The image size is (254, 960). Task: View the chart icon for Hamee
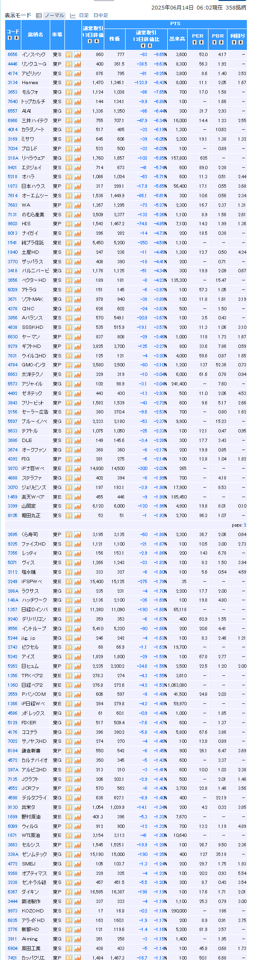(77, 83)
